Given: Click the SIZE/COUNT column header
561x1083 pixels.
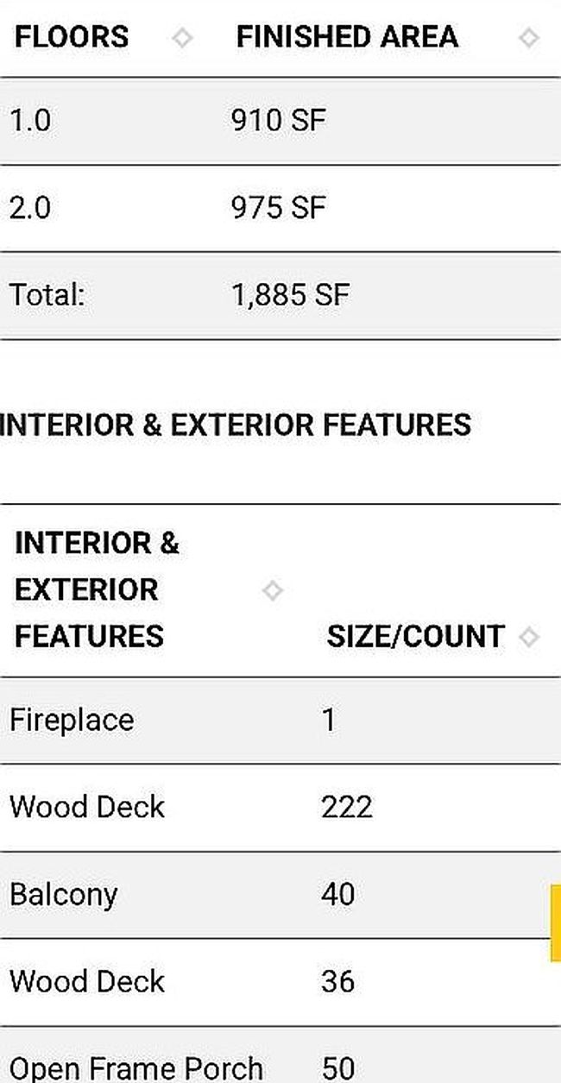Looking at the screenshot, I should point(415,637).
